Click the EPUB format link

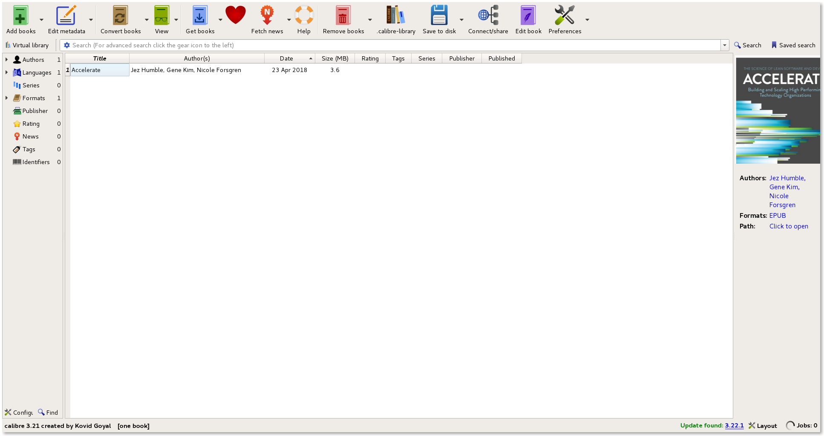pyautogui.click(x=778, y=216)
